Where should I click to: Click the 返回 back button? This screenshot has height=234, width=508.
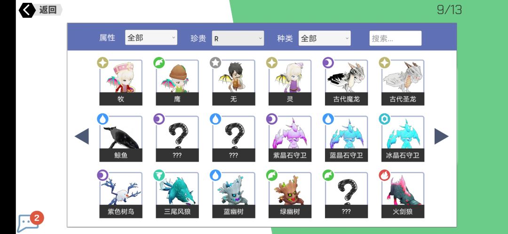[x=40, y=10]
